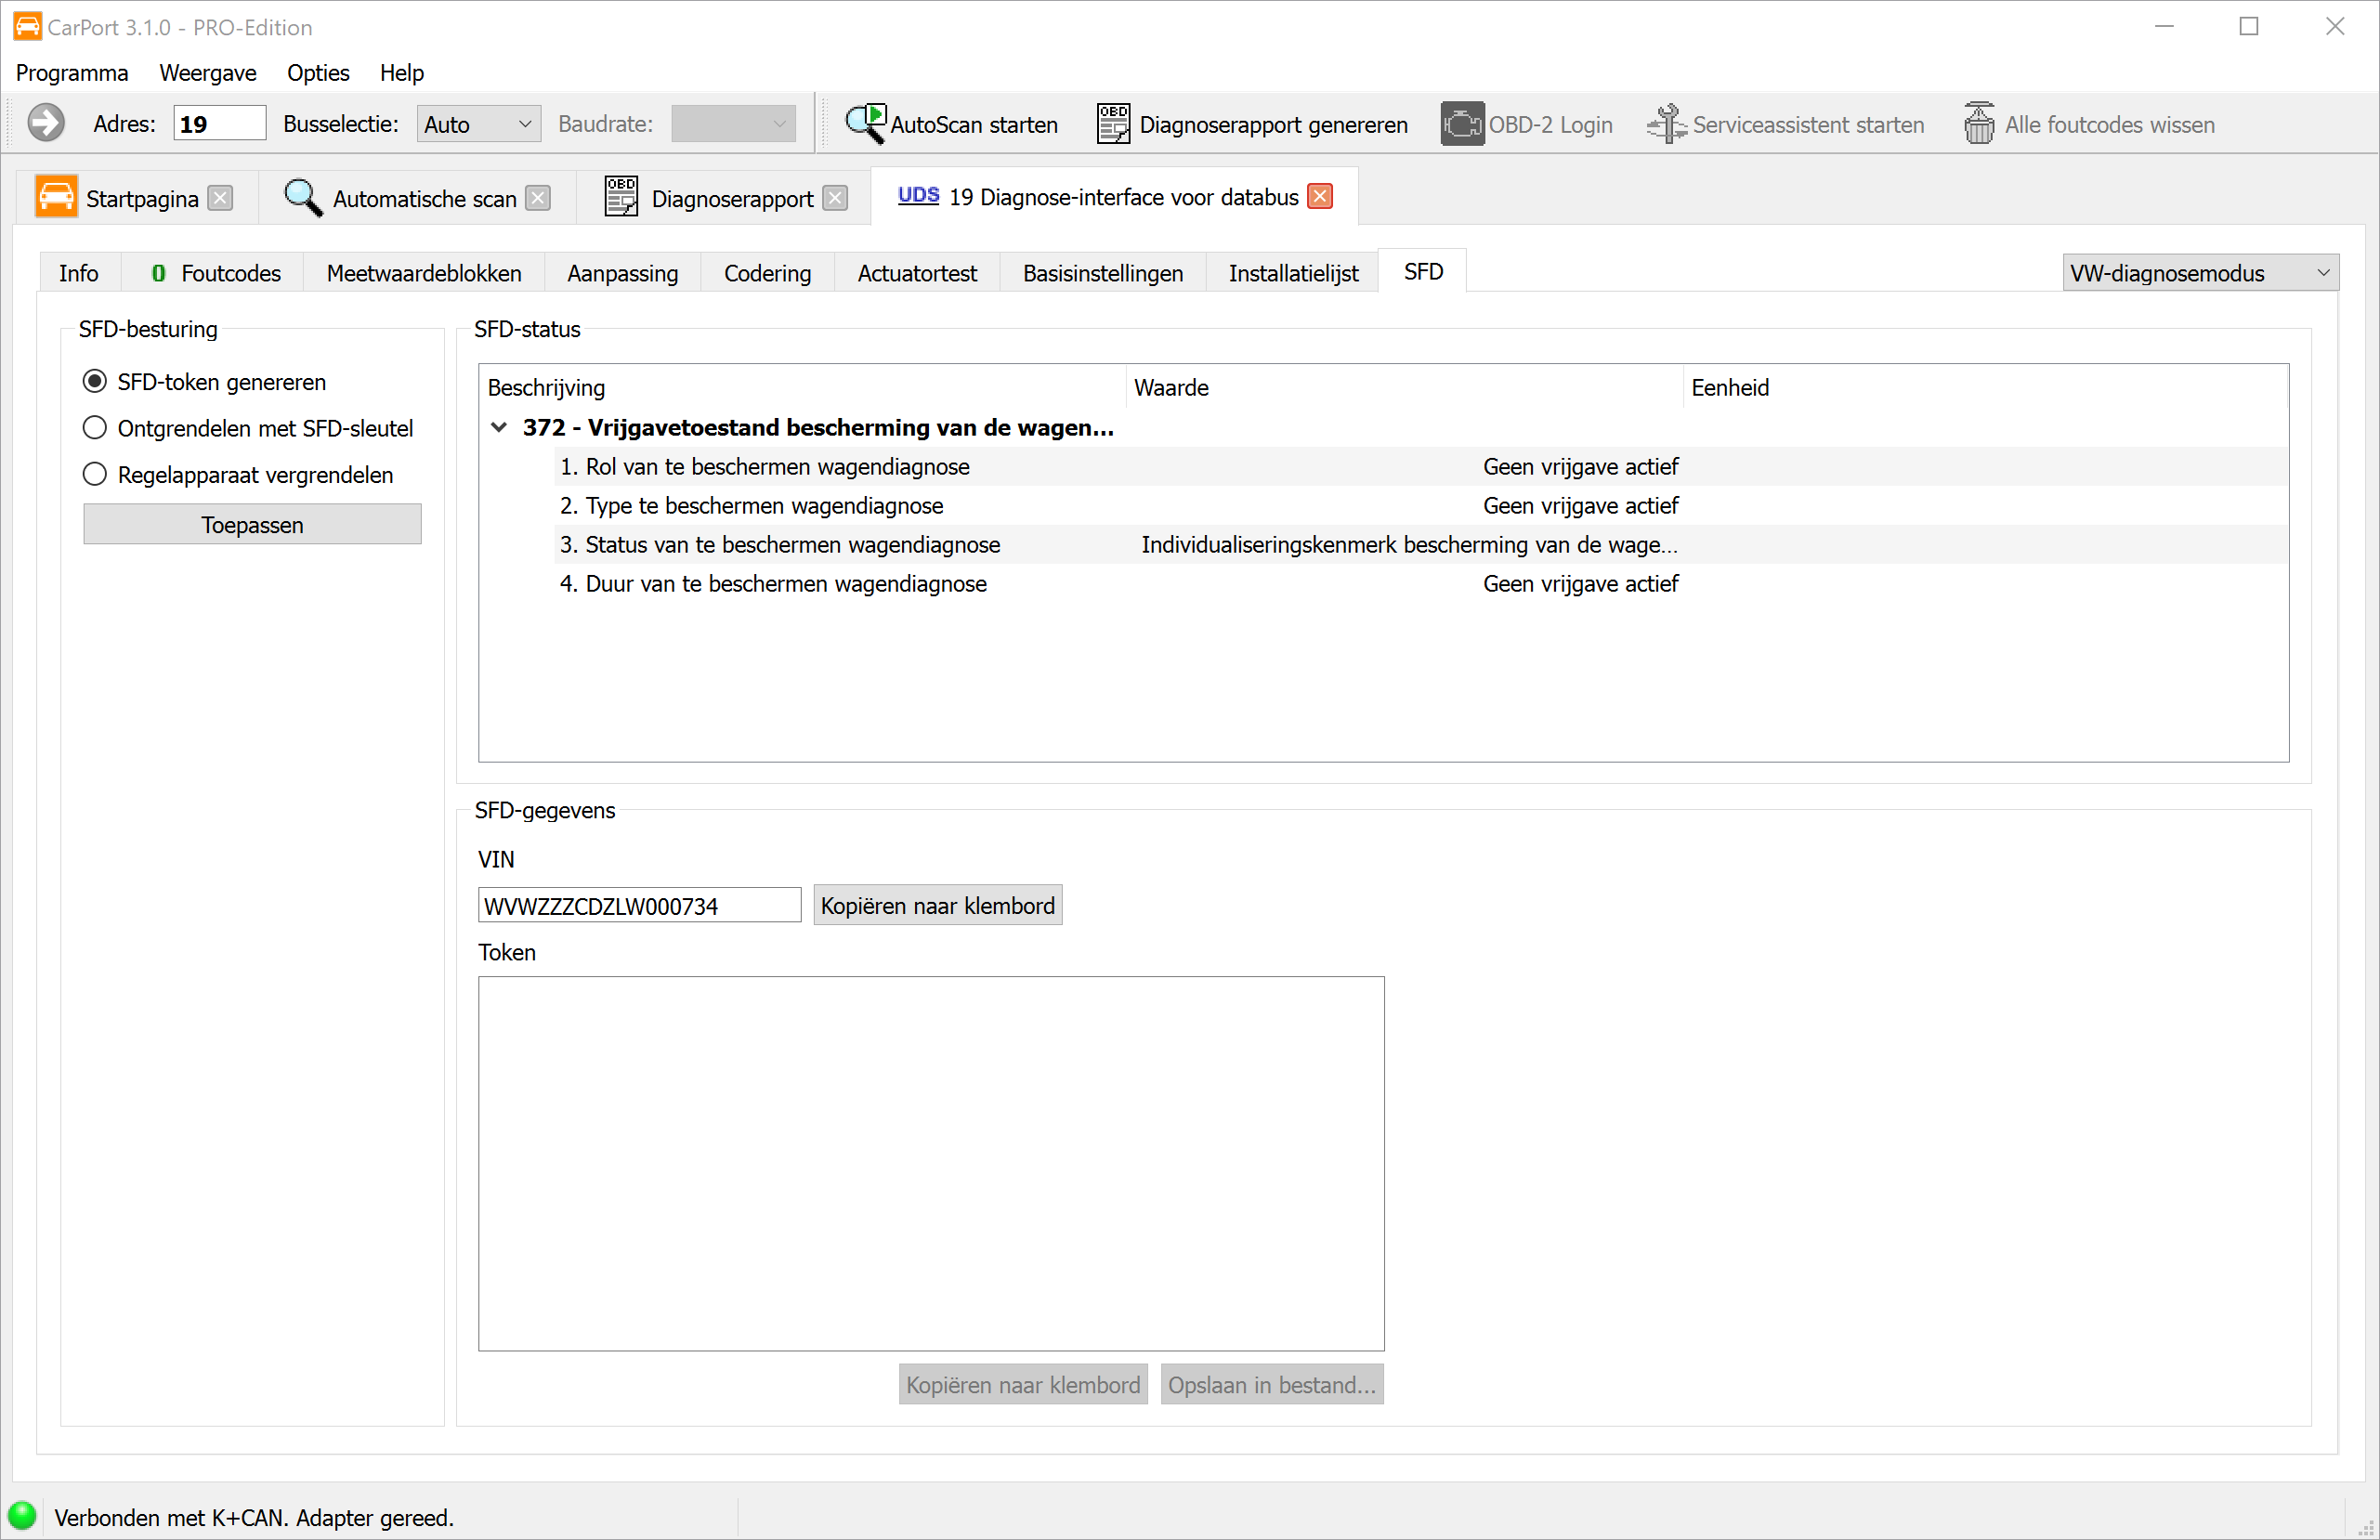Click Alle foutcodes wissen trash icon
The width and height of the screenshot is (2380, 1540).
(x=1978, y=124)
